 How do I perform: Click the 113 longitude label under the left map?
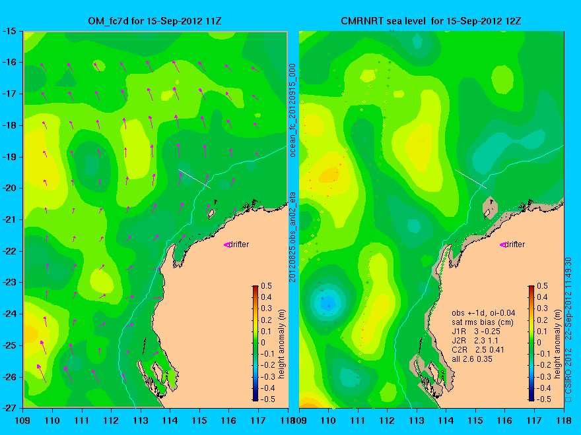[x=141, y=420]
